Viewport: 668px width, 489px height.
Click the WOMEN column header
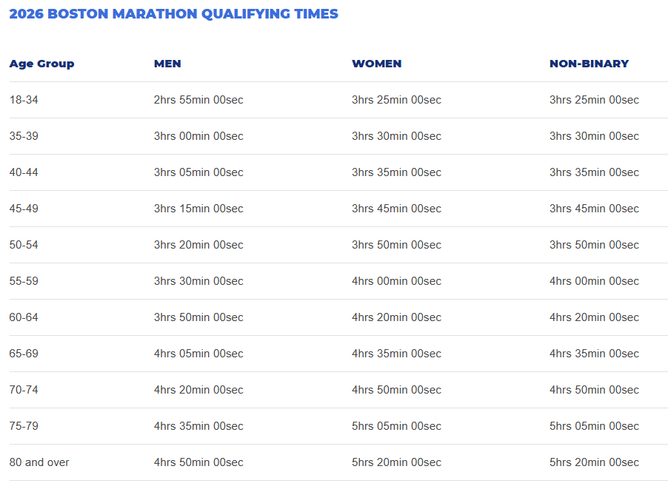pos(376,64)
